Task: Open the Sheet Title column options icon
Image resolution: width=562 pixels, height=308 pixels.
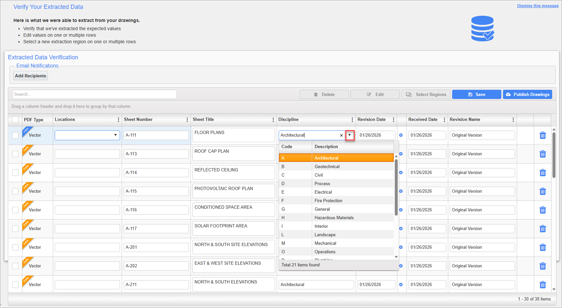Action: (x=273, y=120)
